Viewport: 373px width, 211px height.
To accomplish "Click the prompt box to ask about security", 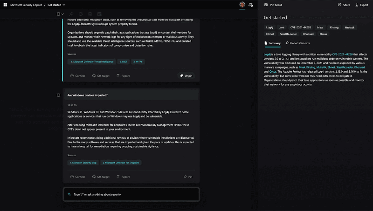I will (x=131, y=194).
